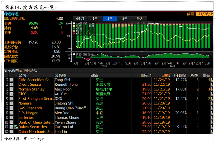Open the China Merchants Se... link

tap(36, 132)
